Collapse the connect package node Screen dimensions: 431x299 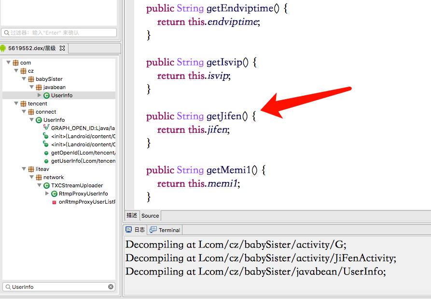[x=24, y=112]
